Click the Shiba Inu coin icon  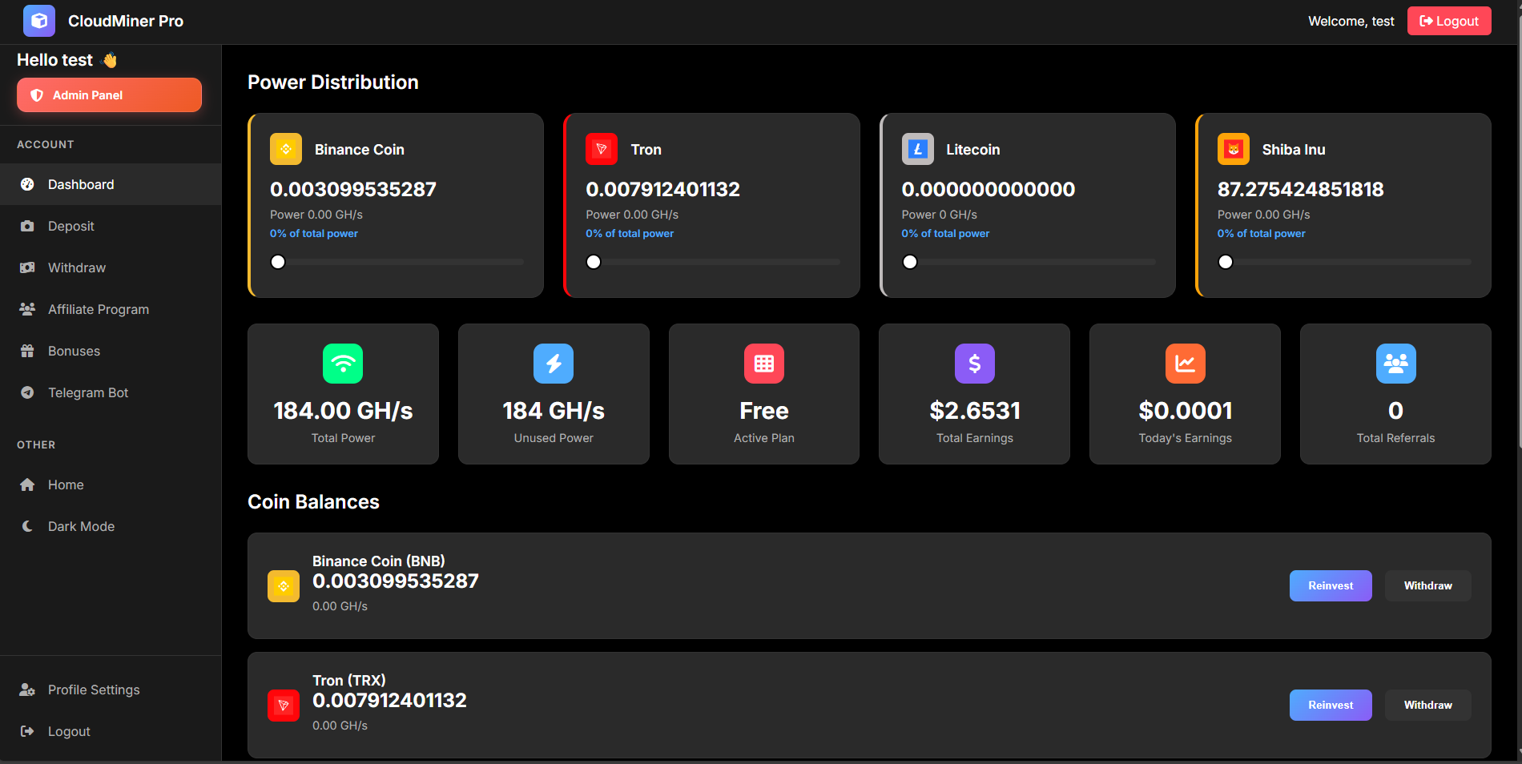[1233, 149]
